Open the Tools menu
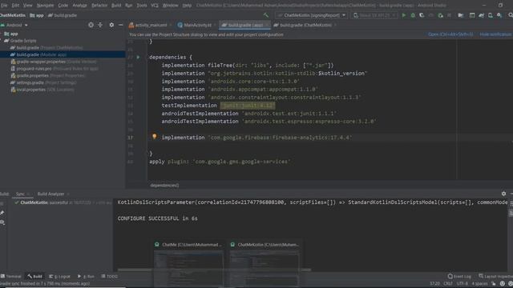This screenshot has width=513, height=288. click(x=142, y=6)
